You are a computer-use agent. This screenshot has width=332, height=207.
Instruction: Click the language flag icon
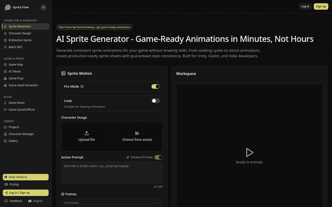pos(30,201)
